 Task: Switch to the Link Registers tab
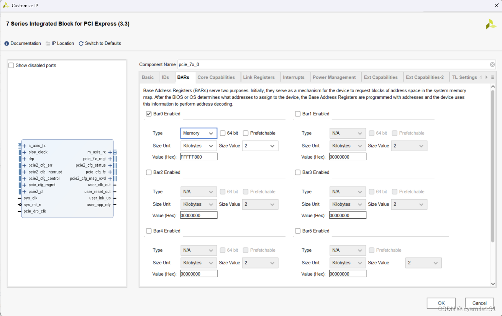click(x=259, y=77)
